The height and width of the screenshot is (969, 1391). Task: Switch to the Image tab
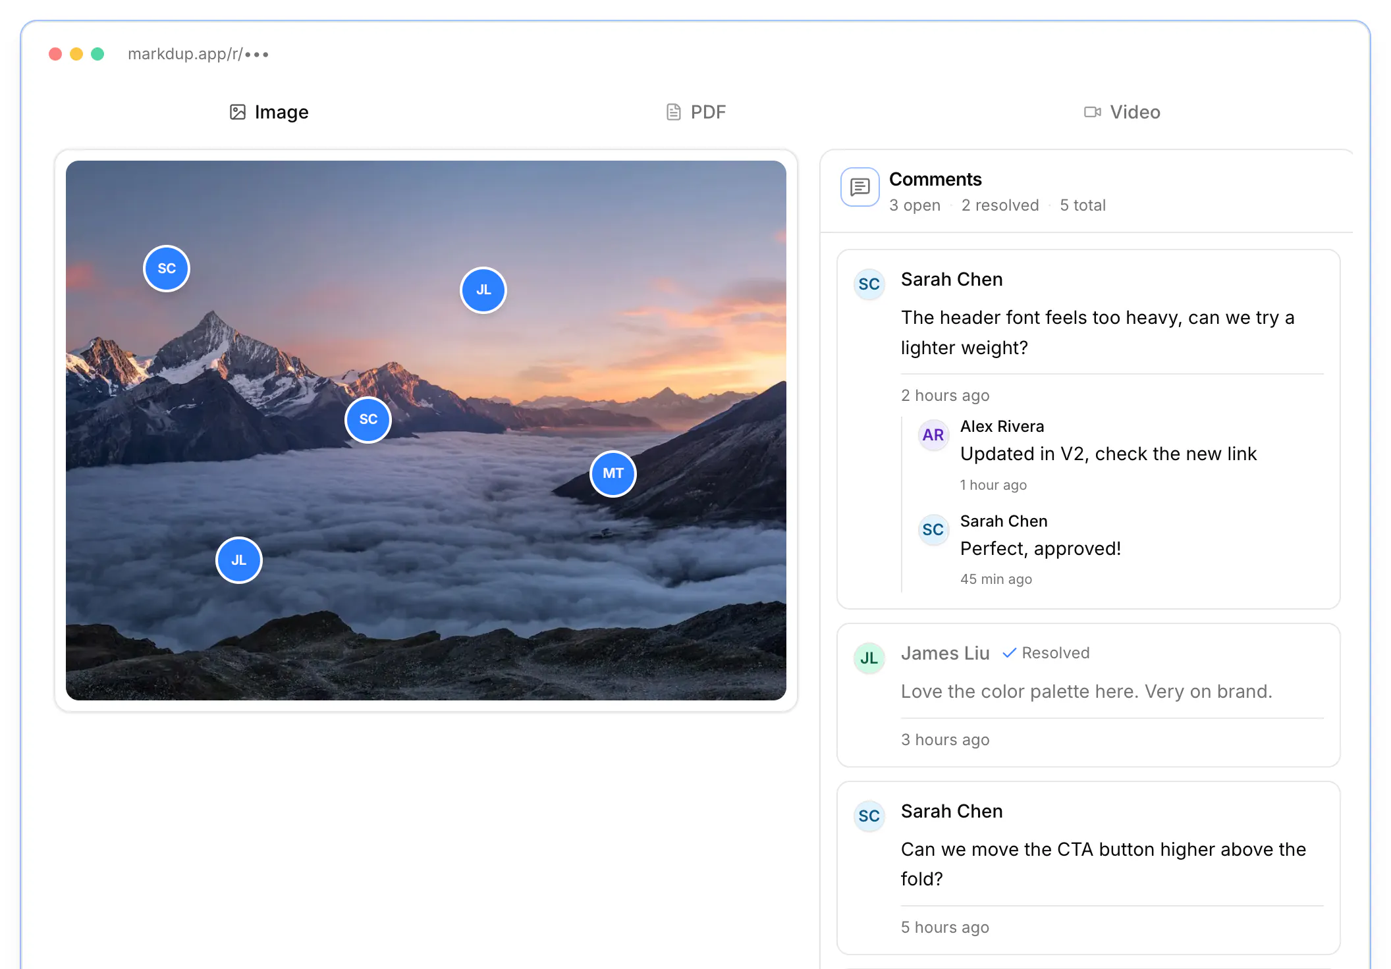[x=269, y=112]
